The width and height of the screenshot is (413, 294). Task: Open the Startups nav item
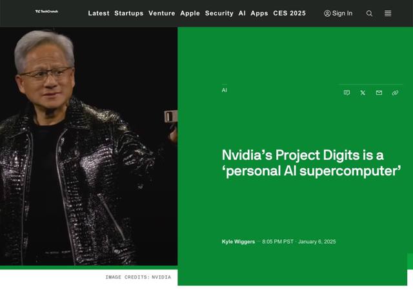tap(129, 14)
